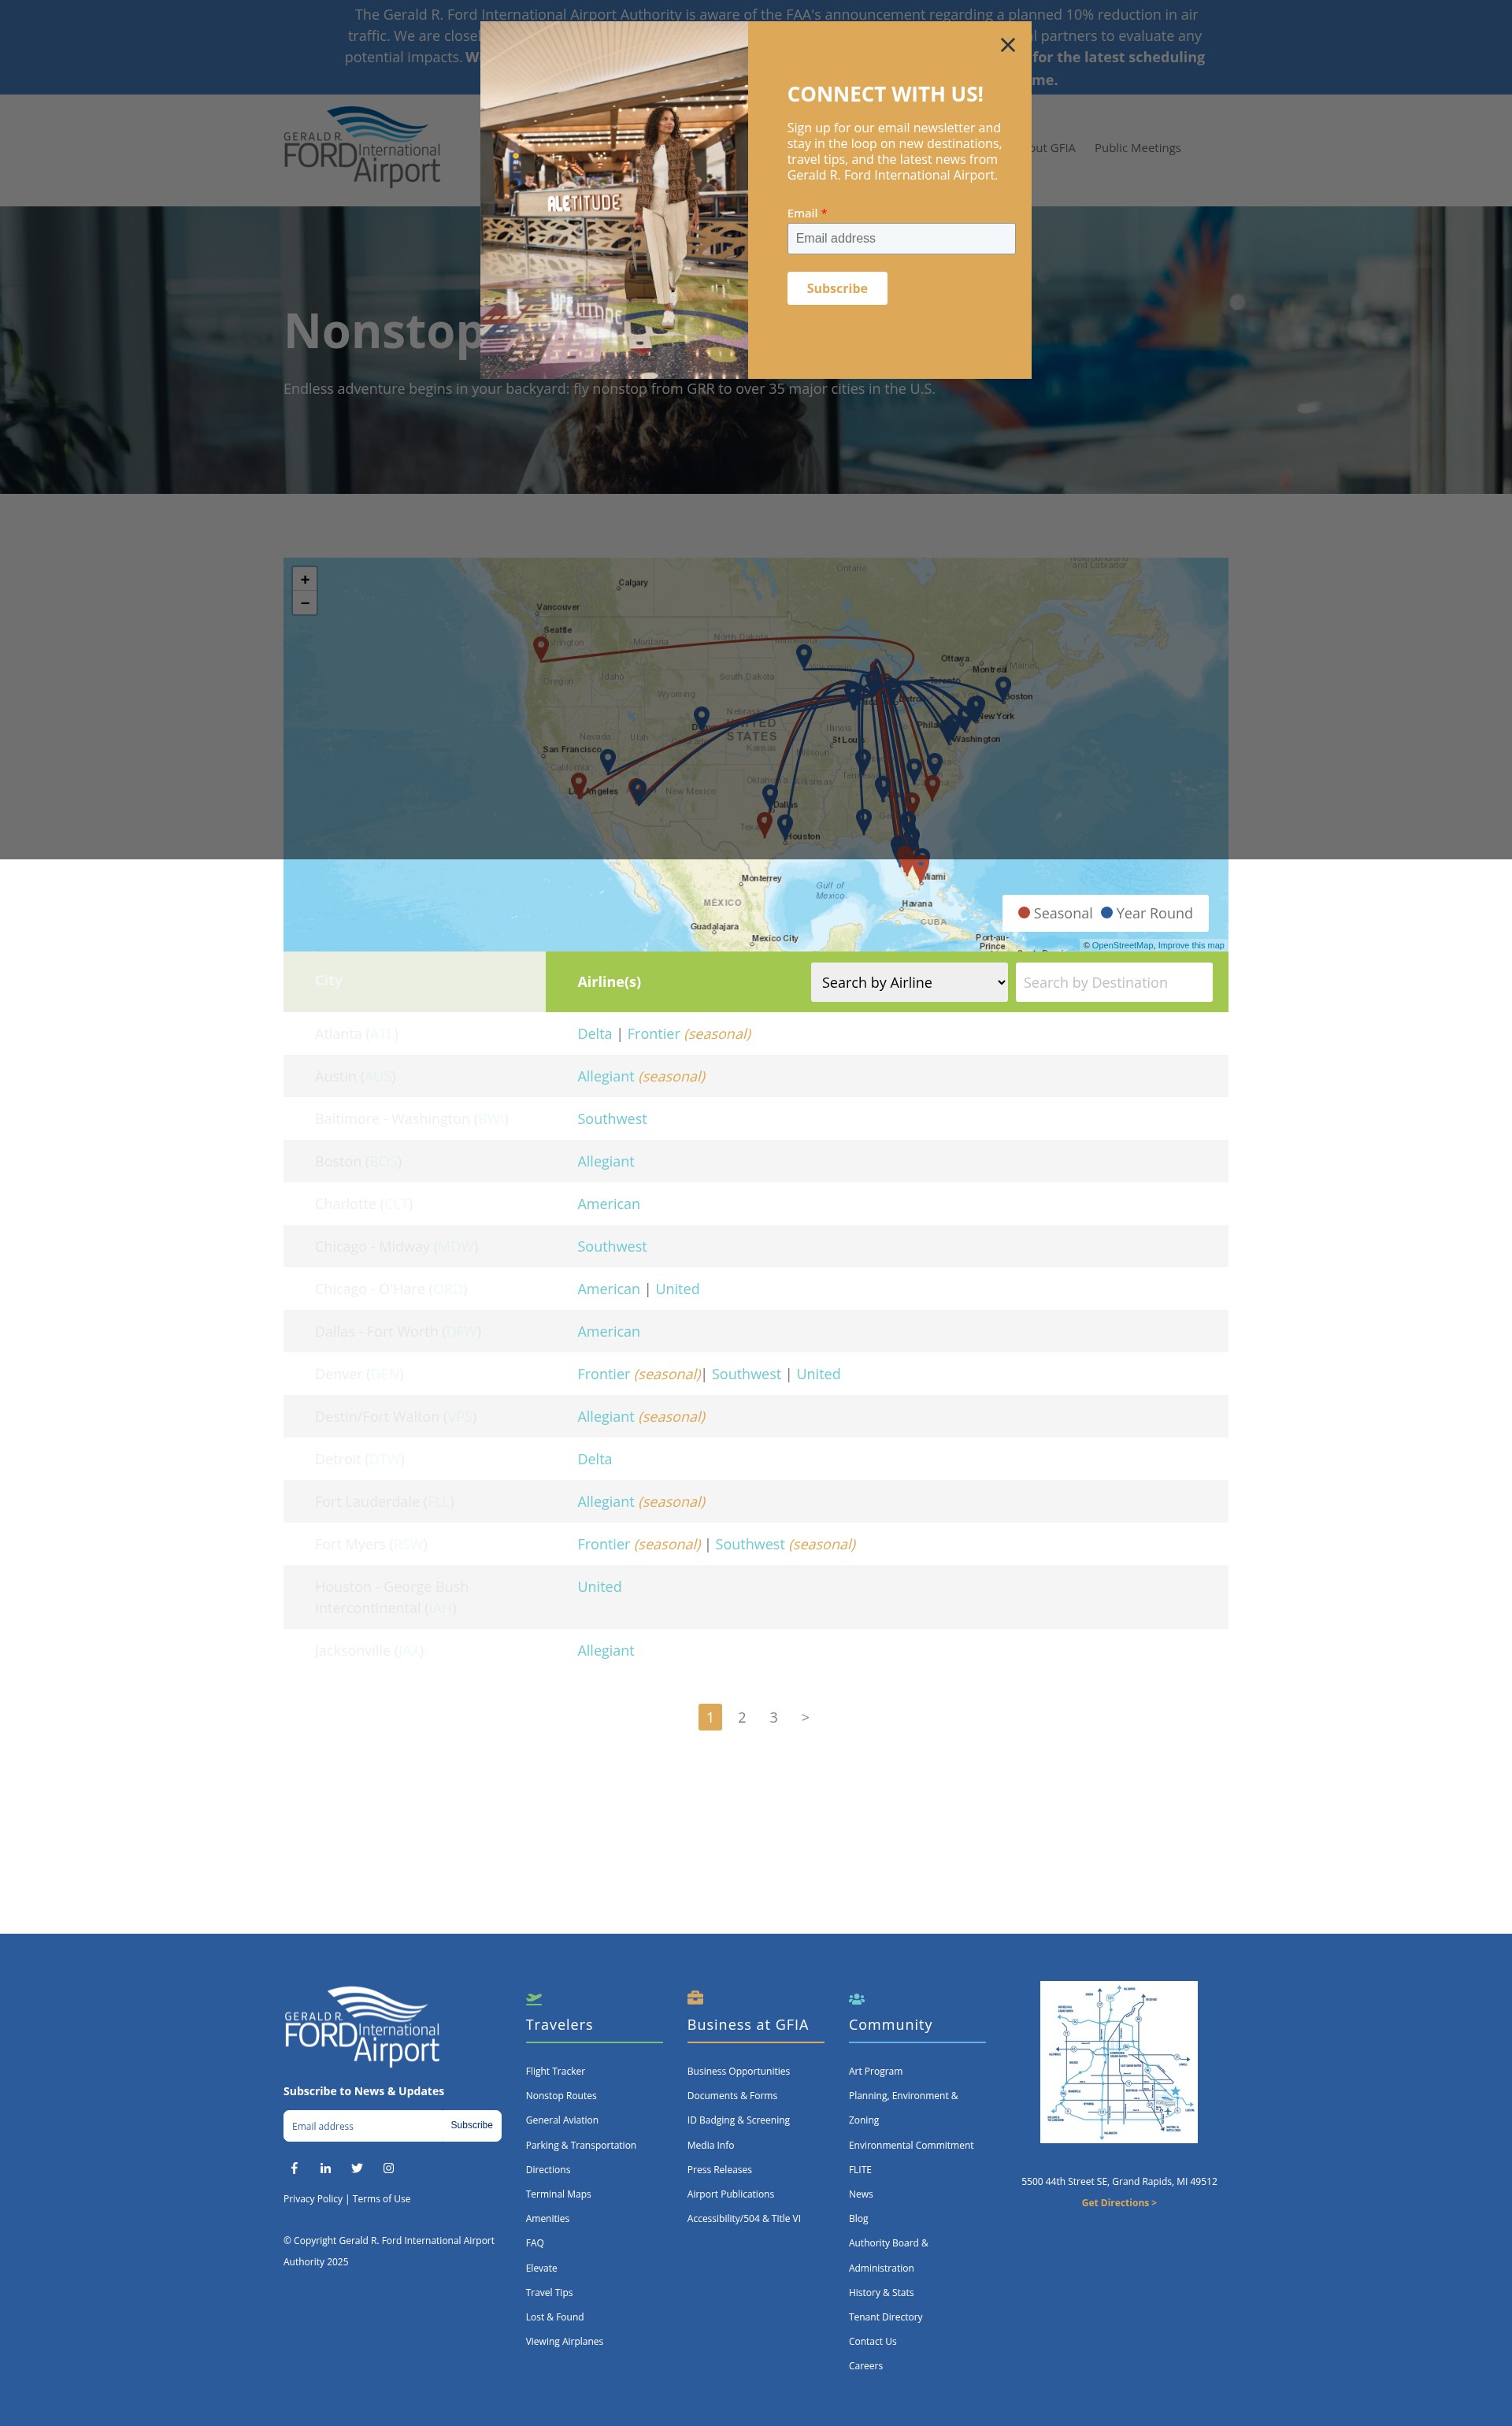Click the Denver map pin marker

tap(701, 718)
